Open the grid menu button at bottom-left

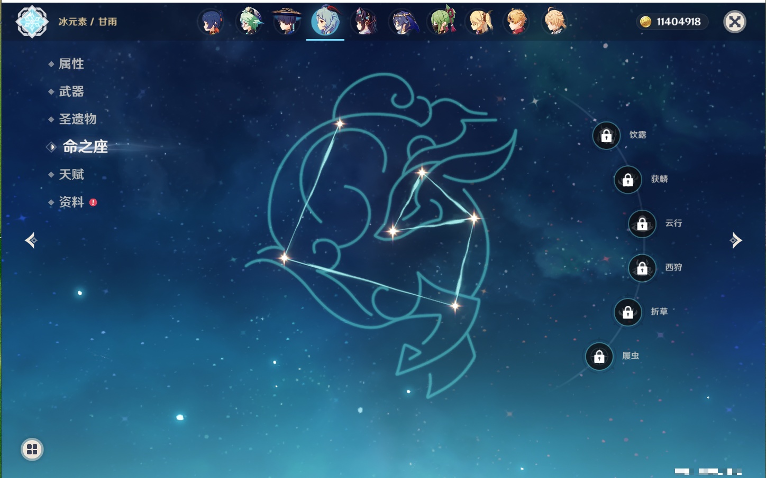coord(32,449)
